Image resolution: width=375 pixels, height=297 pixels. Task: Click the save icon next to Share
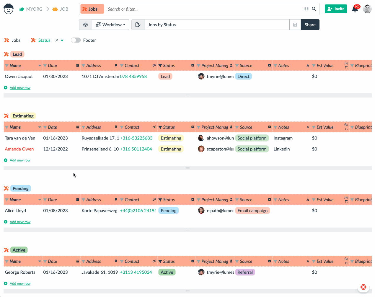(295, 25)
